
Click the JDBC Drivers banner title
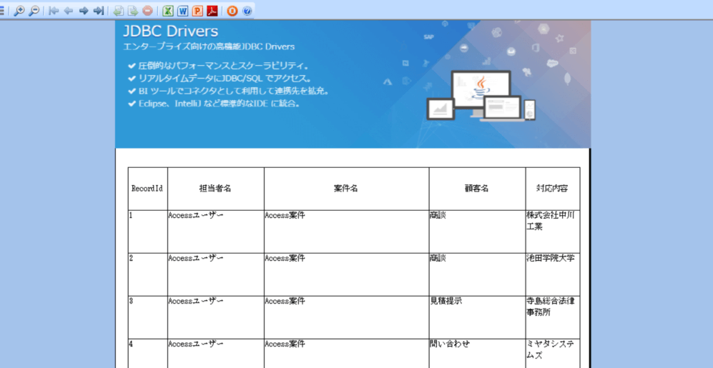point(170,31)
